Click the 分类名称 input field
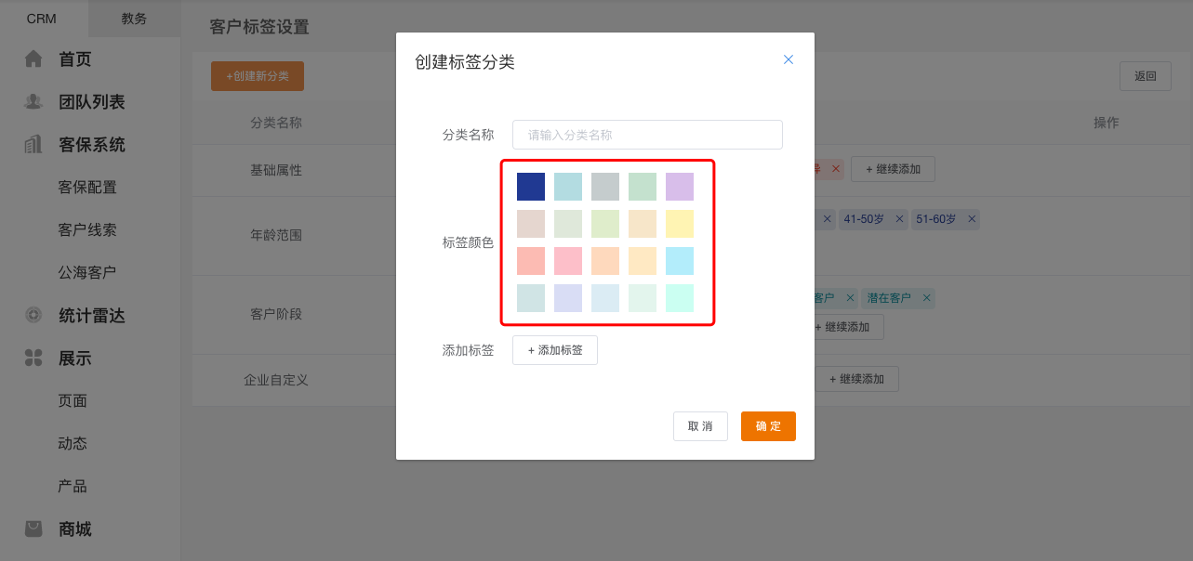Screen dimensions: 1193x561 pyautogui.click(x=647, y=135)
